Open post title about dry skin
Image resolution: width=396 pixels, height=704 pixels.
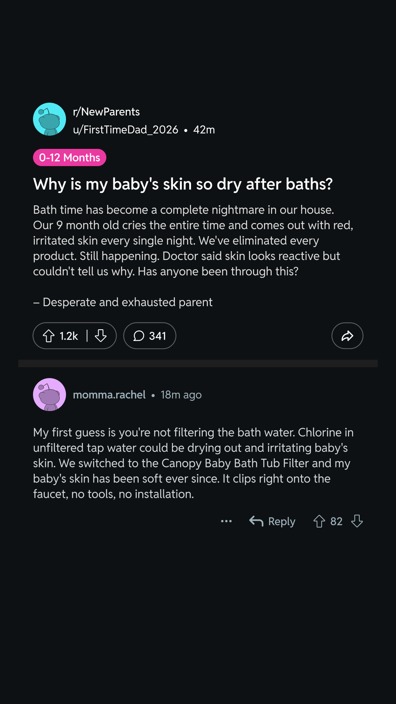click(x=183, y=184)
